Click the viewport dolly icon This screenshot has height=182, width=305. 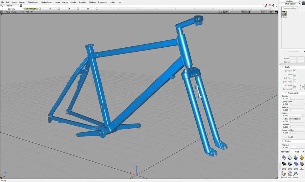tap(242, 12)
